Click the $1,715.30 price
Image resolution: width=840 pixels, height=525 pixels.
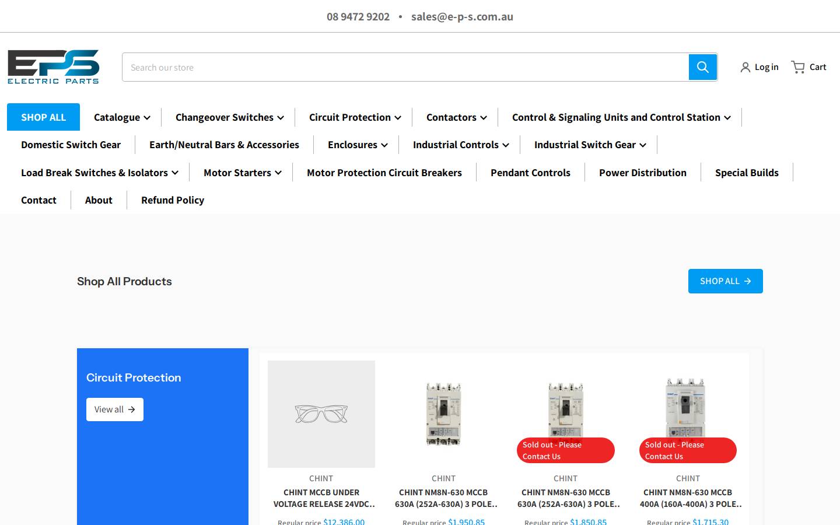[710, 521]
